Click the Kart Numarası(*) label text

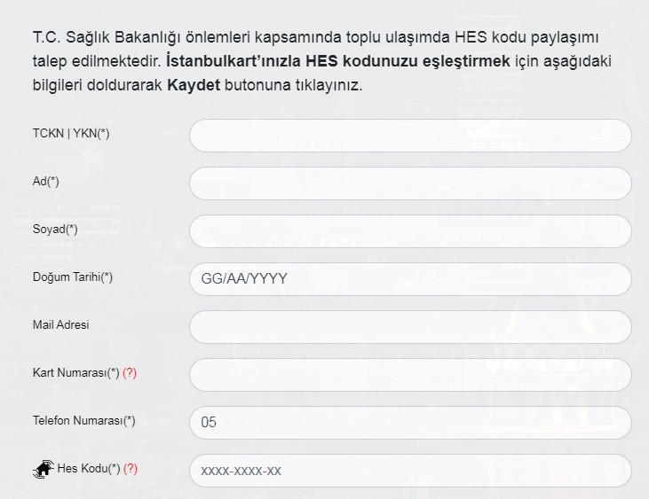75,373
